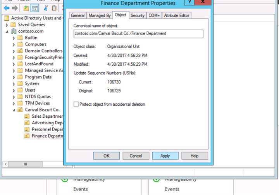Screen dimensions: 279x195
Task: Select LostAndFound in the tree
Action: (39, 64)
